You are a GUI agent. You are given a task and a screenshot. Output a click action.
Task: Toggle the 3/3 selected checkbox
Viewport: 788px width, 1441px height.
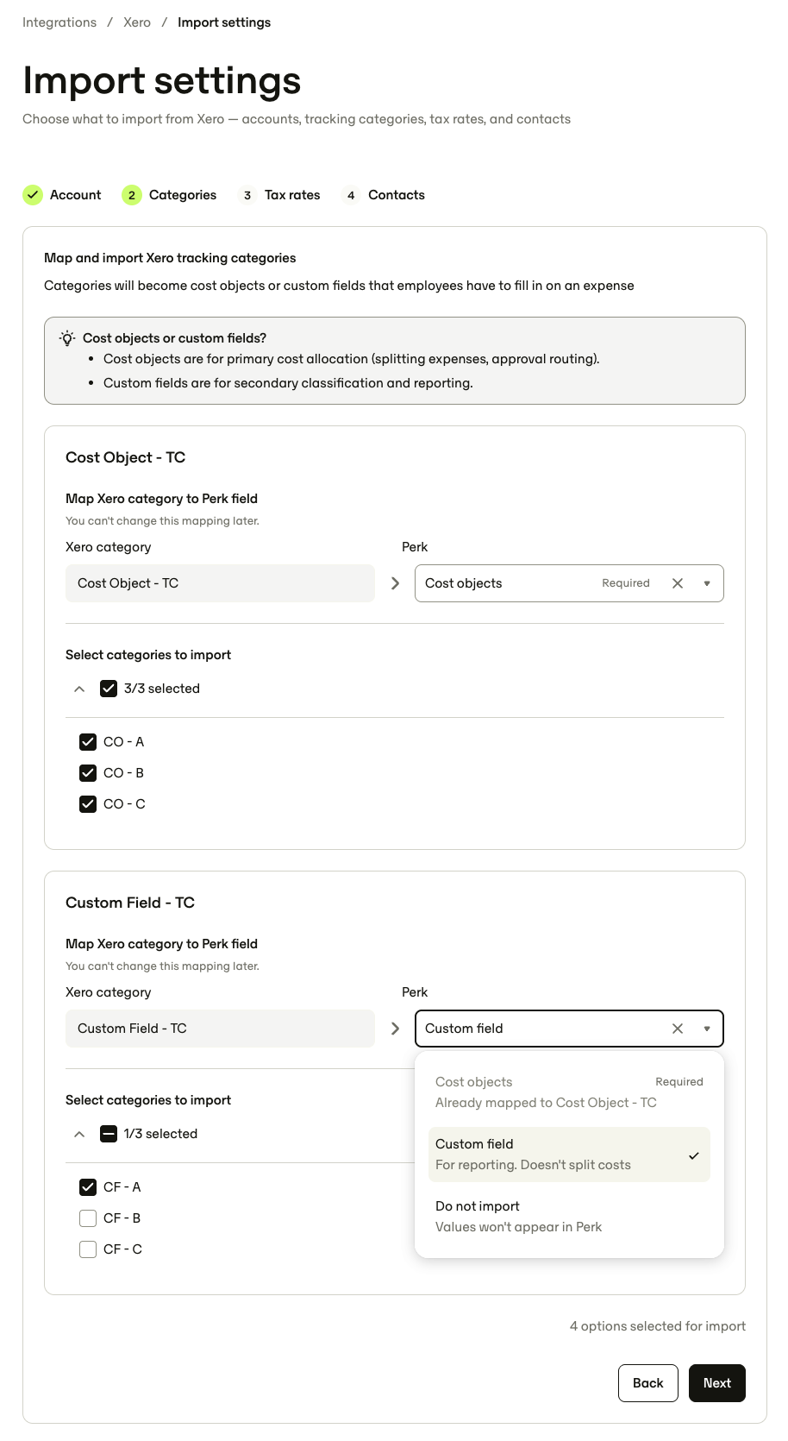point(109,689)
